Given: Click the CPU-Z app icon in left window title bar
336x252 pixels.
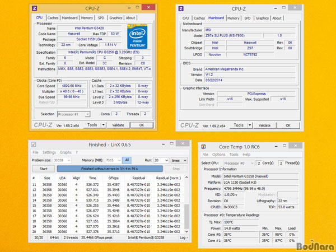Looking at the screenshot, I should (34, 8).
